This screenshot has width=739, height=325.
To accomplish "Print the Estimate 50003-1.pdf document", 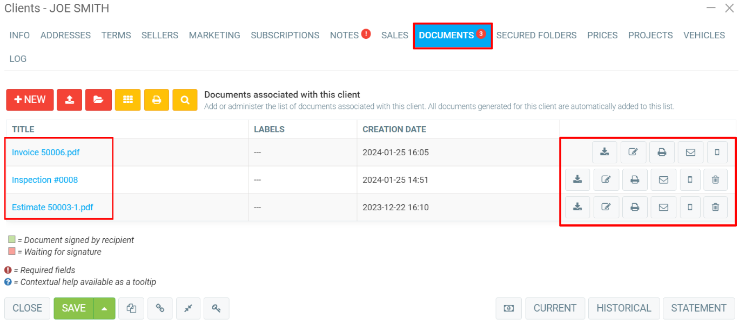I will (x=635, y=208).
